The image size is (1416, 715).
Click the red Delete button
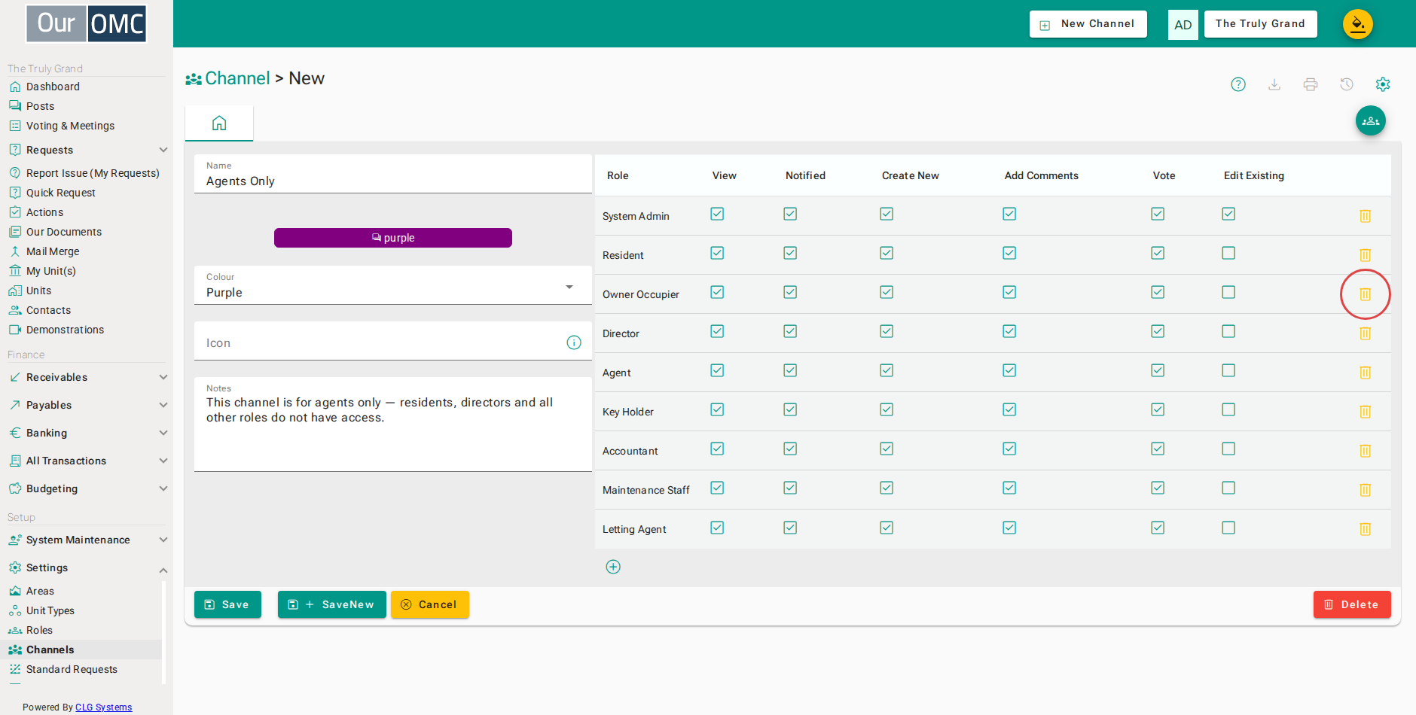tap(1352, 604)
